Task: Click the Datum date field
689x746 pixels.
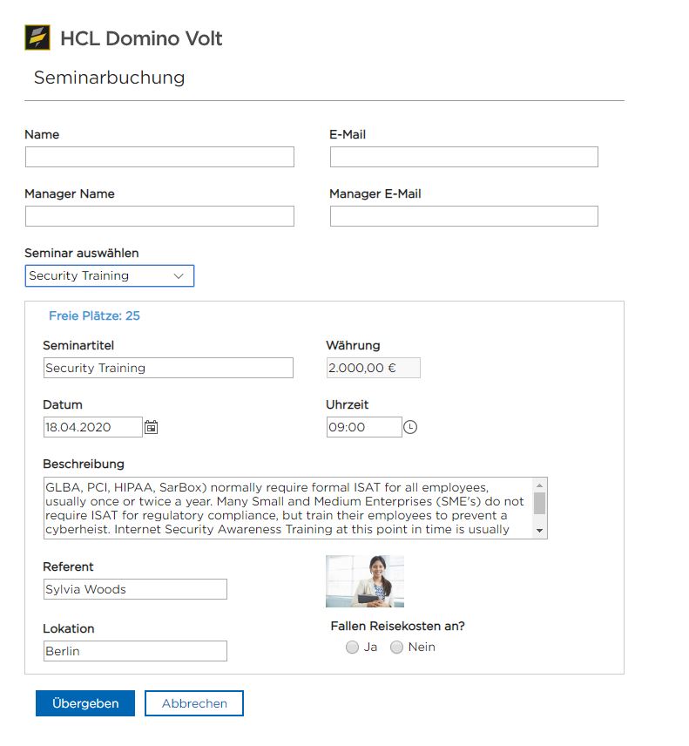Action: 92,427
